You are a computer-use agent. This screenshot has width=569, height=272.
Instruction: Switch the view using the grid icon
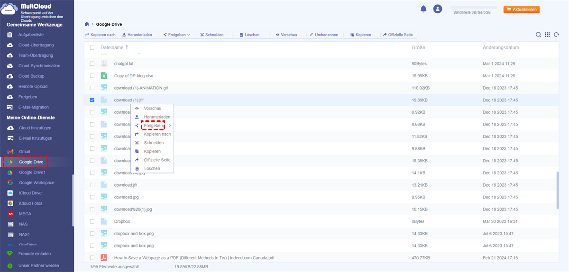point(547,35)
